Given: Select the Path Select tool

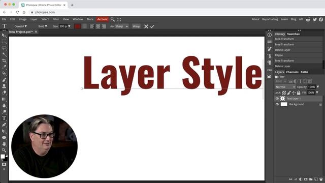Looking at the screenshot, I should click(x=4, y=131).
